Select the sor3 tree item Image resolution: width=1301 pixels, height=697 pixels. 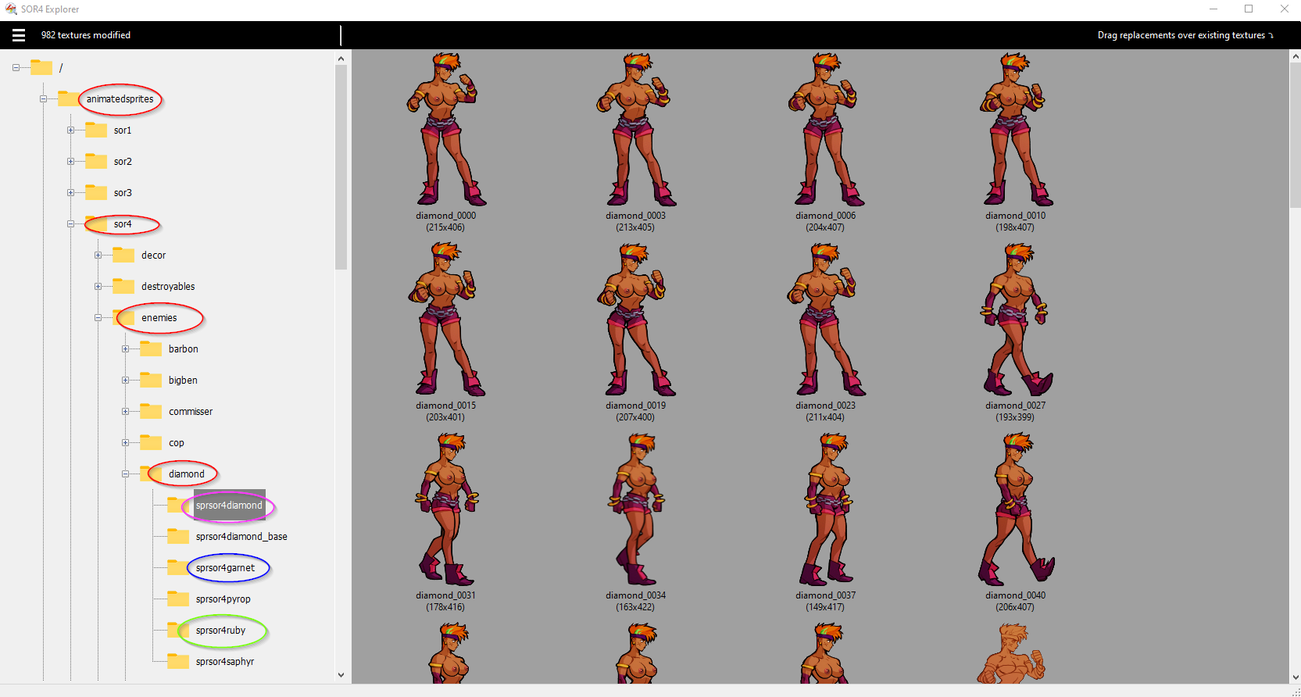click(123, 193)
